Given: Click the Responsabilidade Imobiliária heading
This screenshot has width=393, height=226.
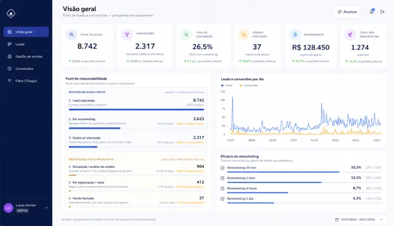Looking at the screenshot, I should [91, 159].
